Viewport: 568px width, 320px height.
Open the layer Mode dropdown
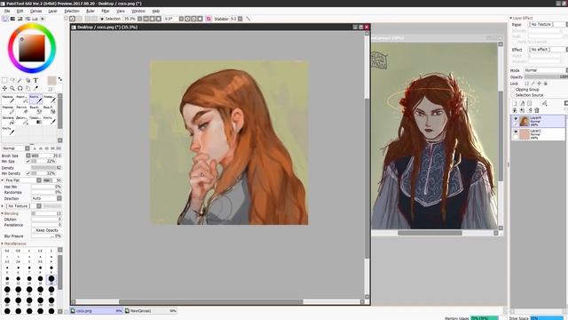[x=545, y=70]
